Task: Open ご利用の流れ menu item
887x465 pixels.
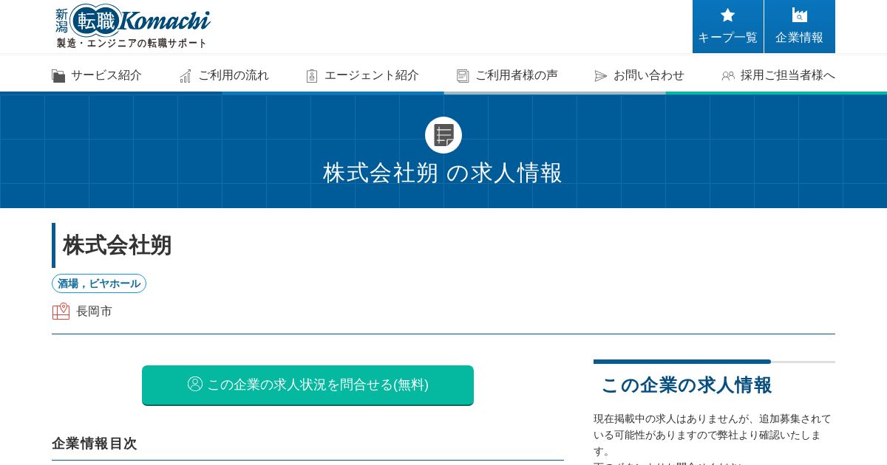Action: (x=224, y=75)
